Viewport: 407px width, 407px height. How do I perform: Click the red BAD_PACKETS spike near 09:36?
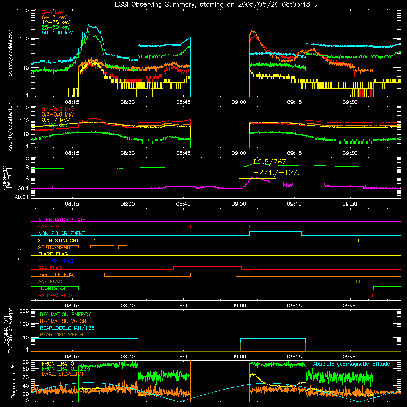[x=372, y=295]
